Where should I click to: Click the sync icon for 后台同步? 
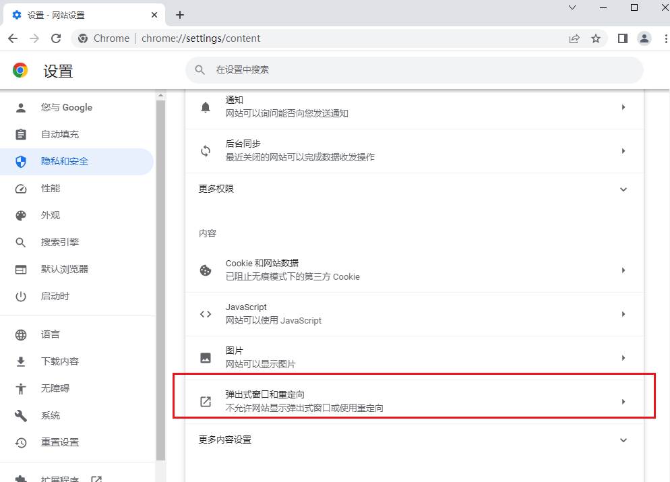coord(206,151)
